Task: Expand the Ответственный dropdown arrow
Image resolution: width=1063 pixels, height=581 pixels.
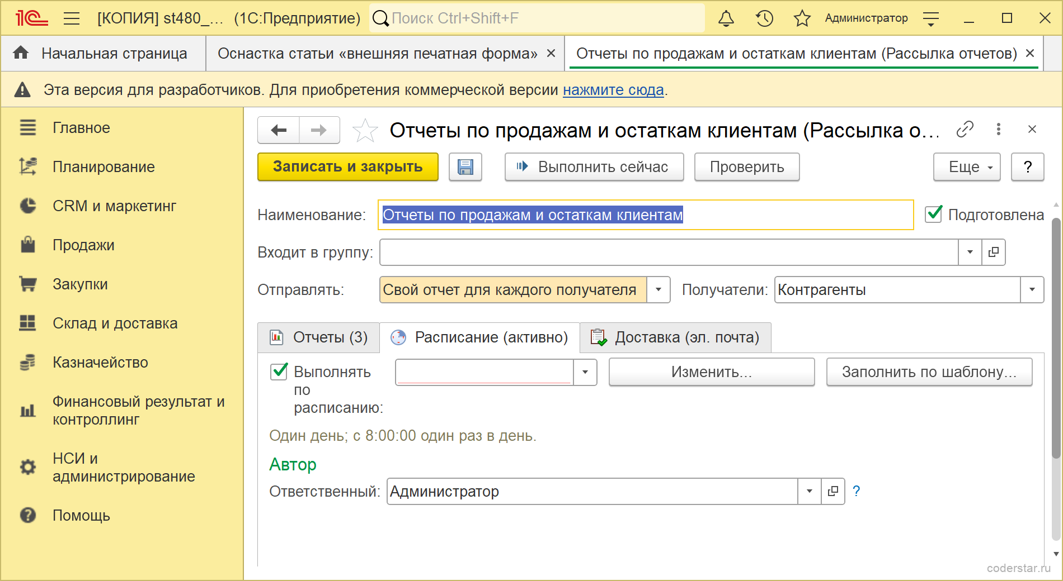Action: 810,491
